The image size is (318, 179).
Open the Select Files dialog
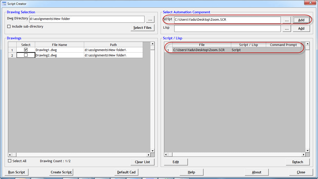pyautogui.click(x=142, y=28)
